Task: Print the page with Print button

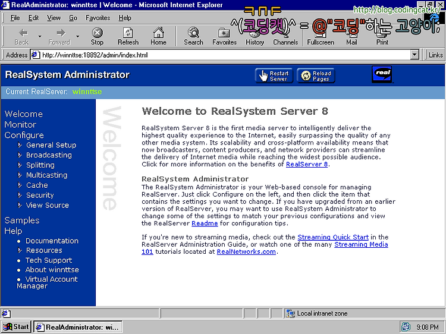Action: (x=382, y=37)
